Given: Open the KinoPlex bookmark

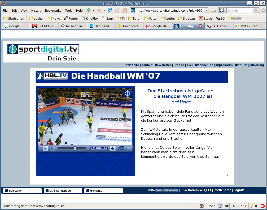Looking at the screenshot, I should (x=90, y=18).
